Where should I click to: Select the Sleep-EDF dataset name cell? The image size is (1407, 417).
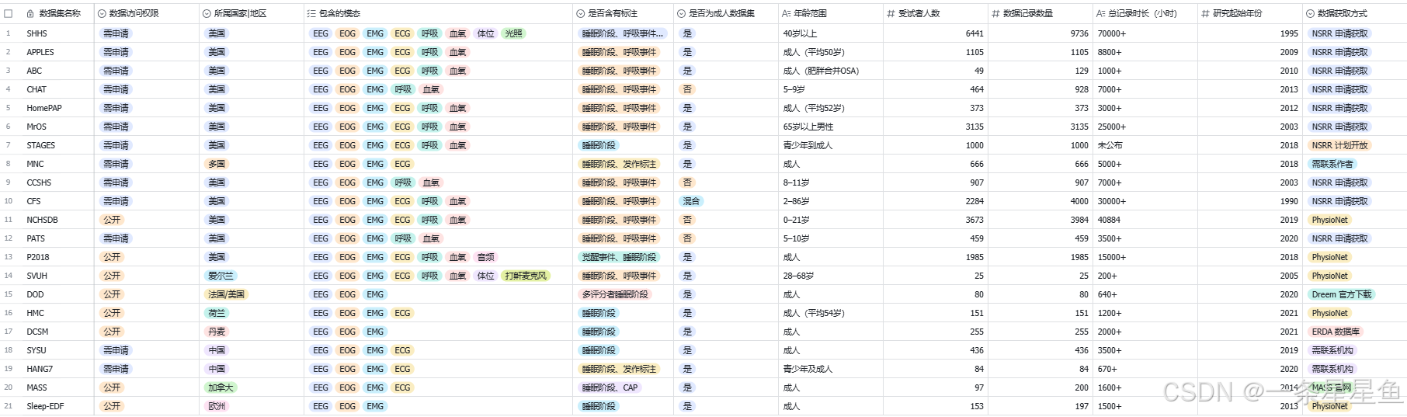56,406
